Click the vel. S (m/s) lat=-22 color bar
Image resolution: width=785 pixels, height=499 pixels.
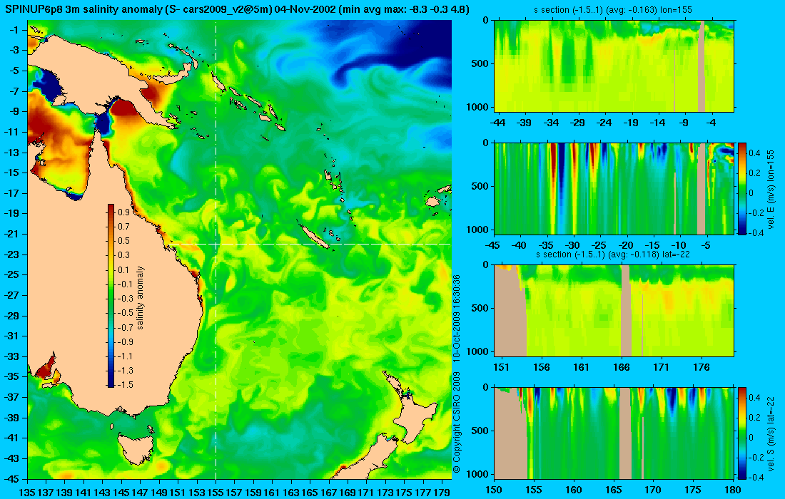click(x=742, y=433)
